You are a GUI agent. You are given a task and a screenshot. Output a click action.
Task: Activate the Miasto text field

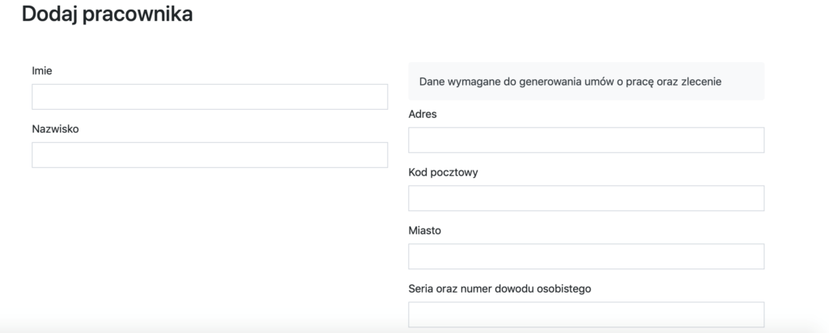point(586,256)
